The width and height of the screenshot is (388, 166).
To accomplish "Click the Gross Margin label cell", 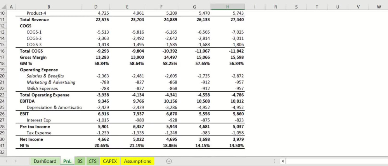I will pos(49,57).
